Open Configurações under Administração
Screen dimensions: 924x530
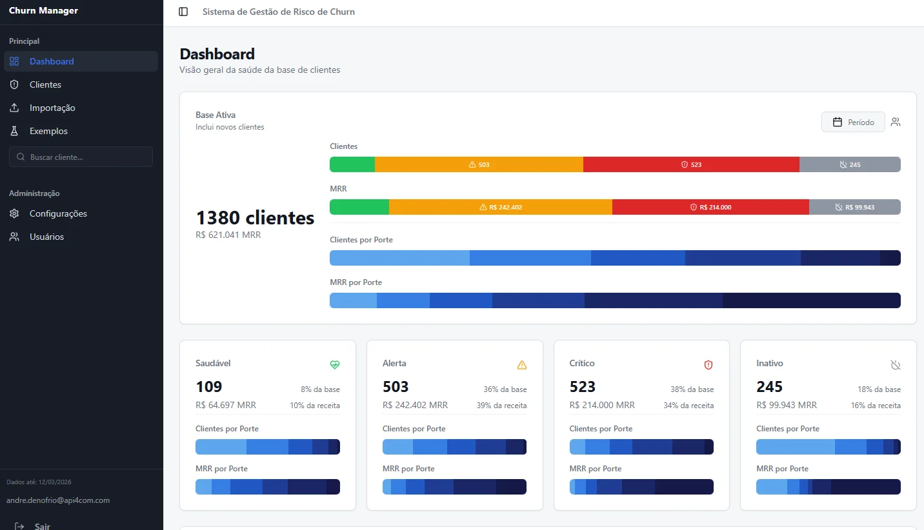[81, 213]
